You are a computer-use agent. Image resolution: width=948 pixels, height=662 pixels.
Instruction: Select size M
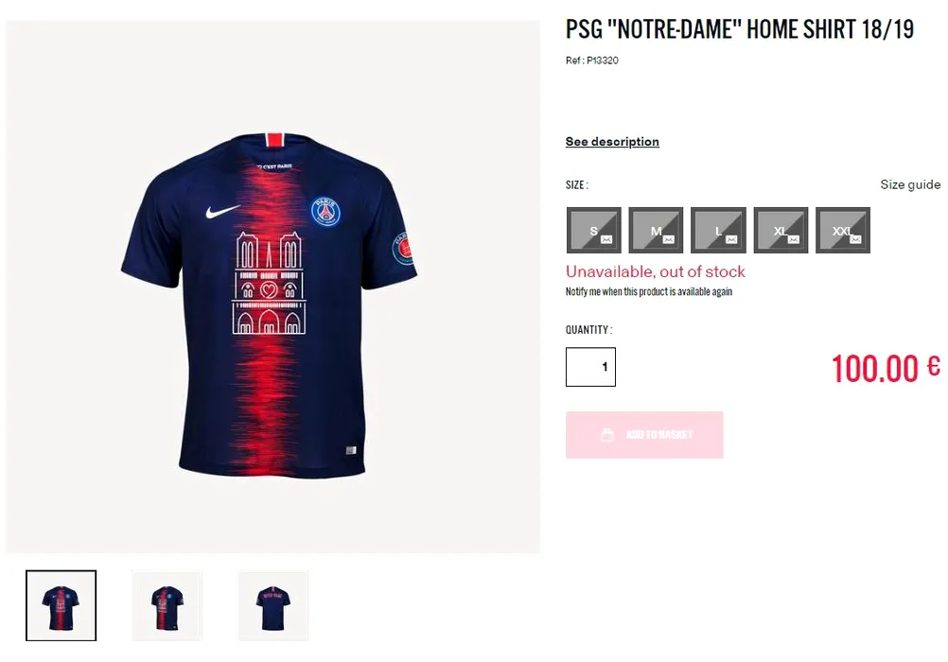tap(656, 231)
